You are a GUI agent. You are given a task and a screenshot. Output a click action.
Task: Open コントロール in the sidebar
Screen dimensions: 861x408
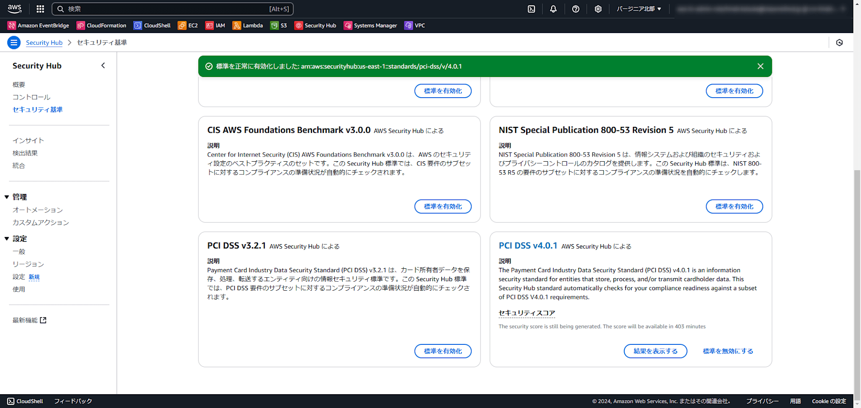[x=31, y=97]
